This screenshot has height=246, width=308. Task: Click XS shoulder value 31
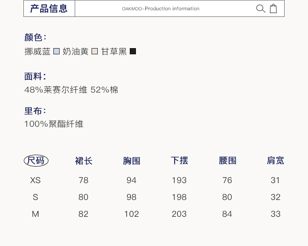275,180
